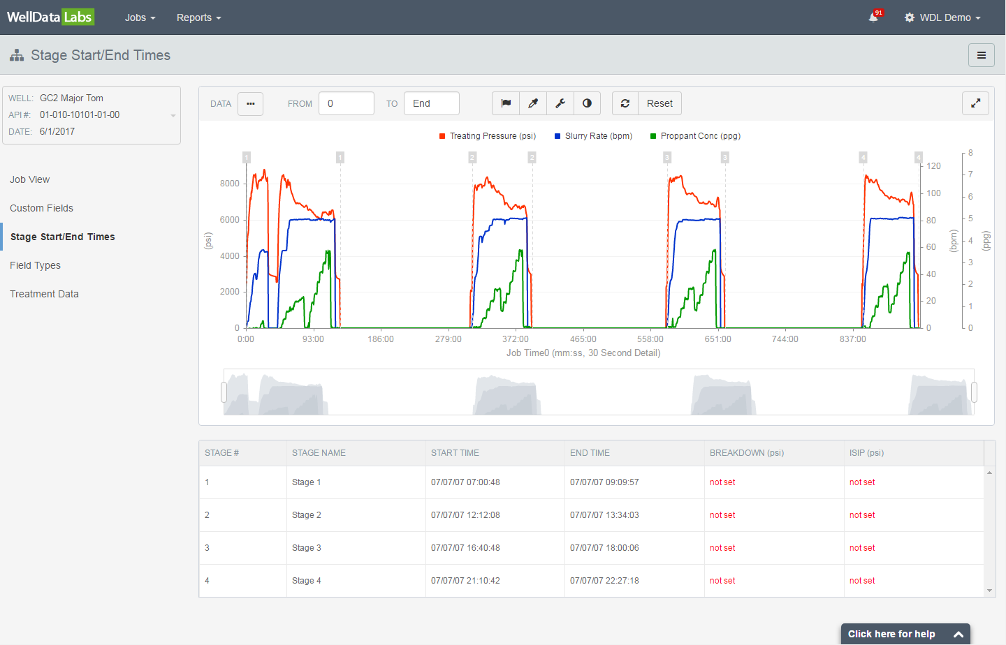Toggle Slurry Rate series in legend
The height and width of the screenshot is (645, 1006).
(x=593, y=136)
